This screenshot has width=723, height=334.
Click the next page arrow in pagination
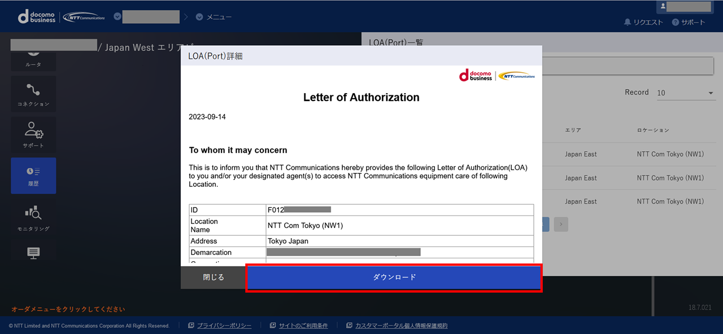[560, 225]
